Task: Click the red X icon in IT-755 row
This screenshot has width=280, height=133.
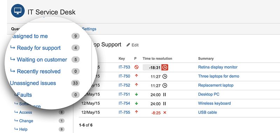Action: coord(165,112)
